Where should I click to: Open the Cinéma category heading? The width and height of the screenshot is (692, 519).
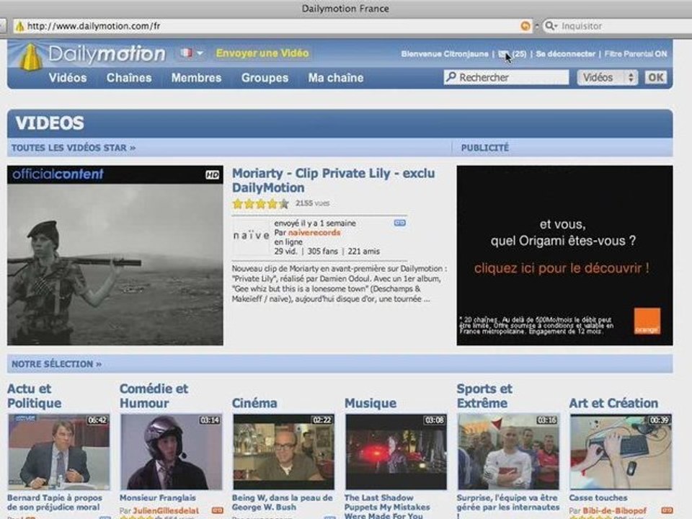click(x=254, y=403)
